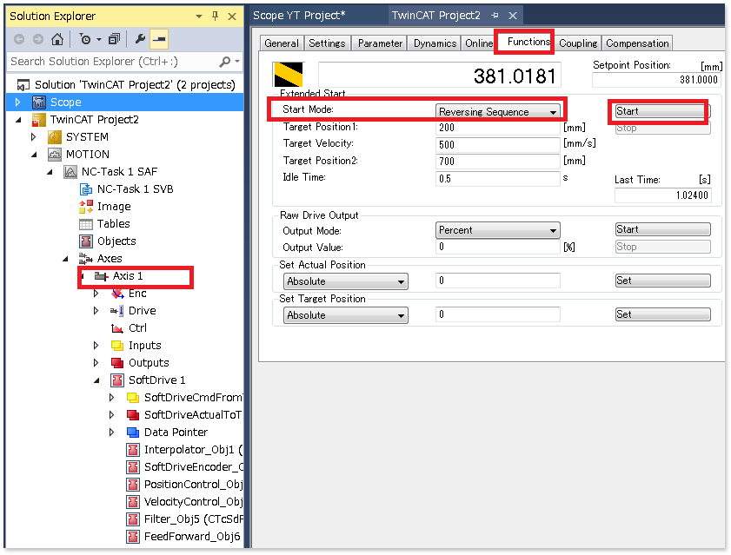Click the Ctrl controller icon
Screen dimensions: 731x555
click(117, 328)
